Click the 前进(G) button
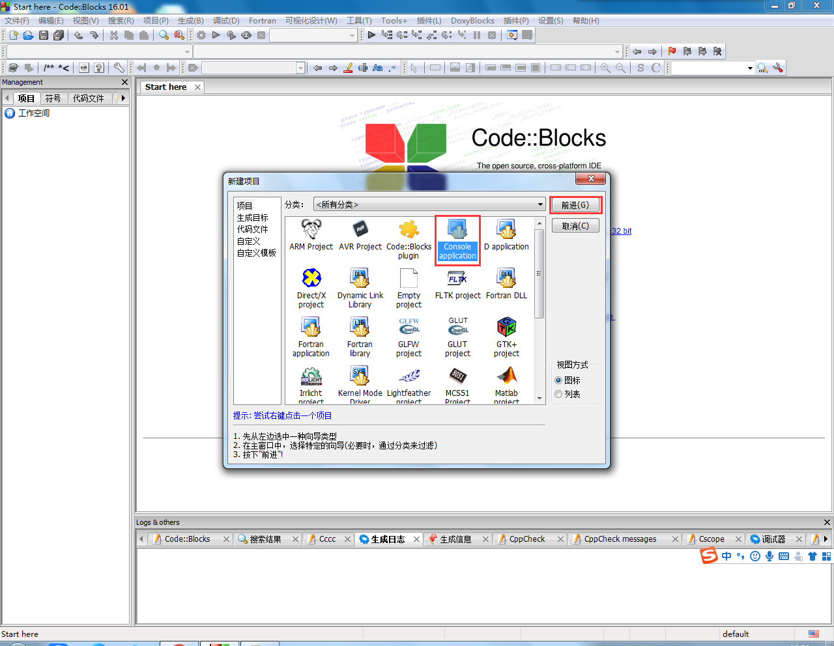 (575, 205)
